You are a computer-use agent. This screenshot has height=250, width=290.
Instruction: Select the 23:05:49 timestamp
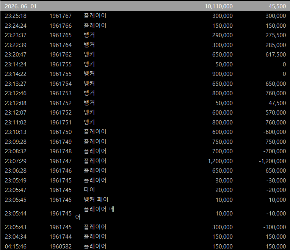tap(16, 181)
